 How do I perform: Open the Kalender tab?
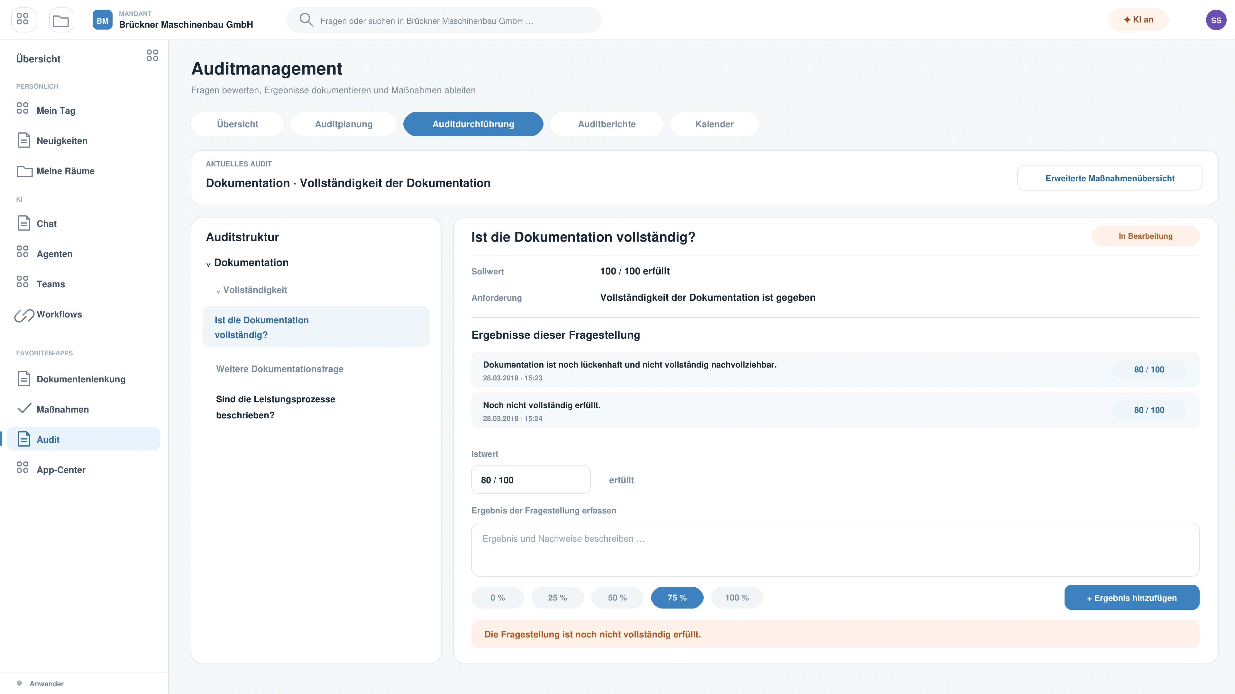click(x=714, y=124)
